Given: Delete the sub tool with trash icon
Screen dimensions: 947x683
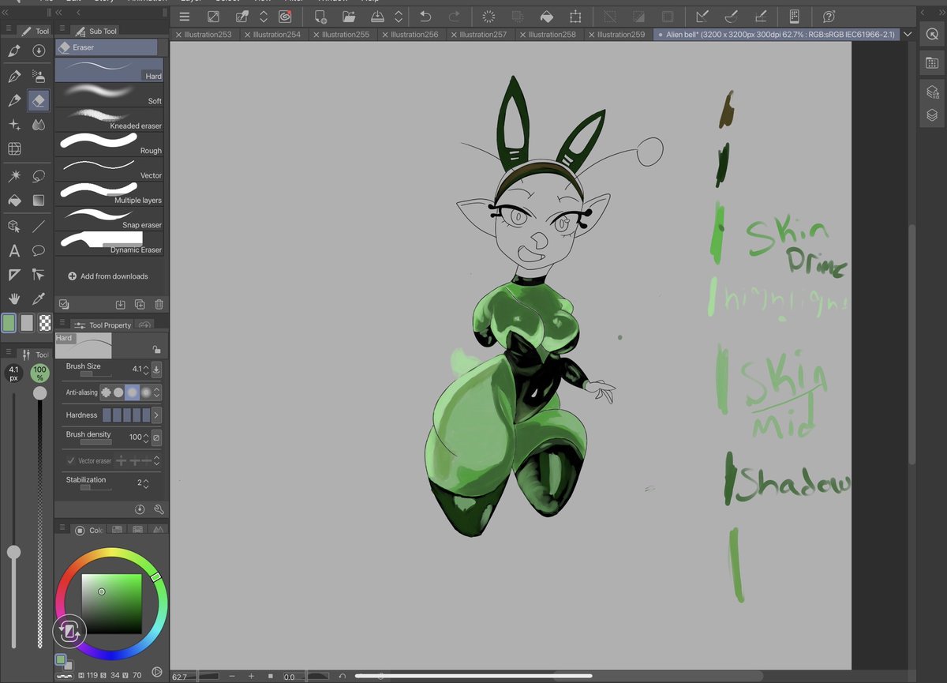Looking at the screenshot, I should (x=159, y=304).
